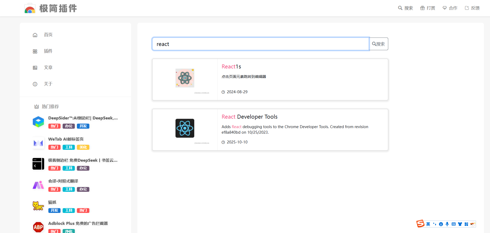Viewport: 490px width, 233px height.
Task: Open the 猫抓 cat icon
Action: pyautogui.click(x=38, y=206)
